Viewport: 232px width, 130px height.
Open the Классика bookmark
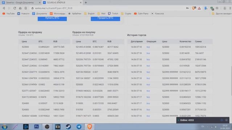pyautogui.click(x=157, y=14)
